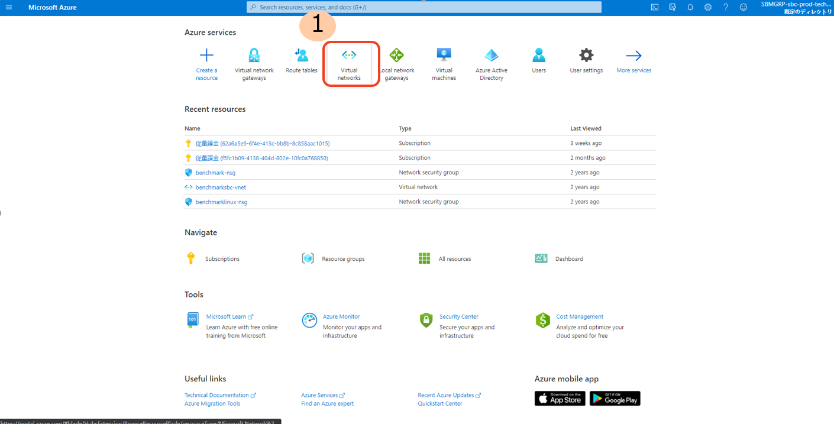The image size is (834, 424).
Task: Click the App Store download badge
Action: 560,399
